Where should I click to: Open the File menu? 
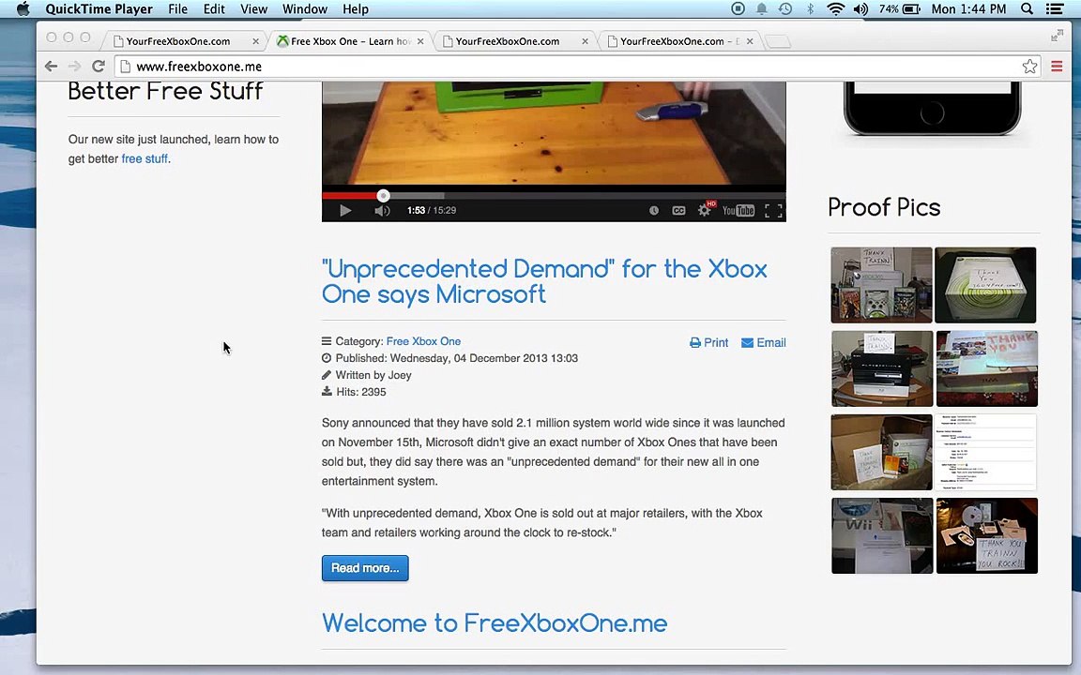coord(178,9)
